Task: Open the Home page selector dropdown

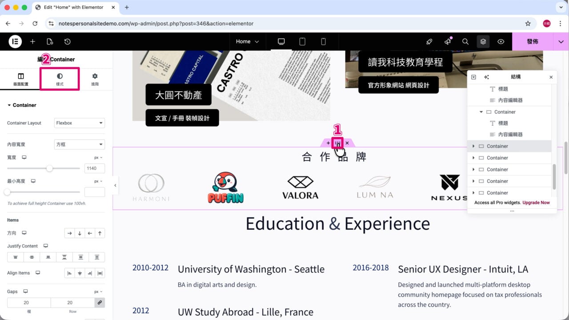Action: (x=247, y=41)
